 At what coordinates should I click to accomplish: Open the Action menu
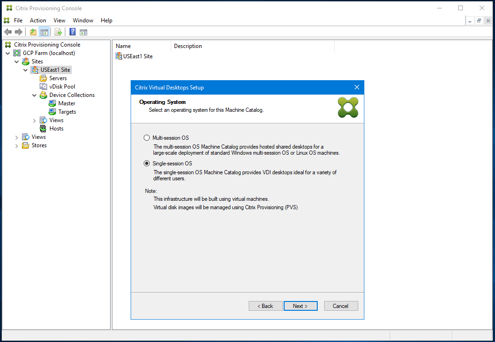point(38,20)
